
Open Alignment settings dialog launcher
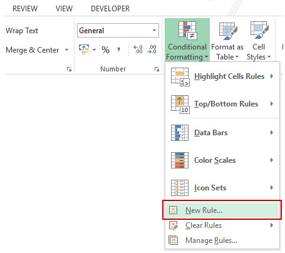pyautogui.click(x=69, y=69)
